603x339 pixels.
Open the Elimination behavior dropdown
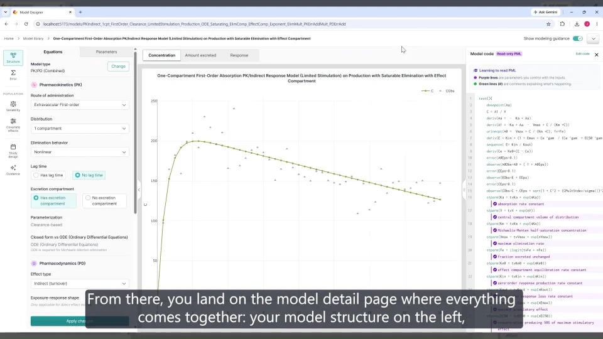tap(80, 152)
